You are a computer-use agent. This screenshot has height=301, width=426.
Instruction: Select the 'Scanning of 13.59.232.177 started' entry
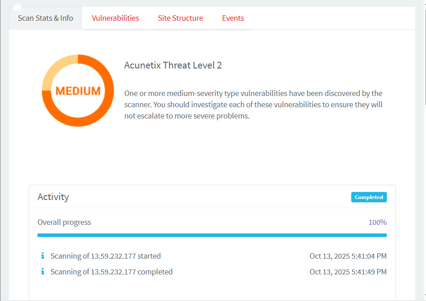[x=105, y=256]
